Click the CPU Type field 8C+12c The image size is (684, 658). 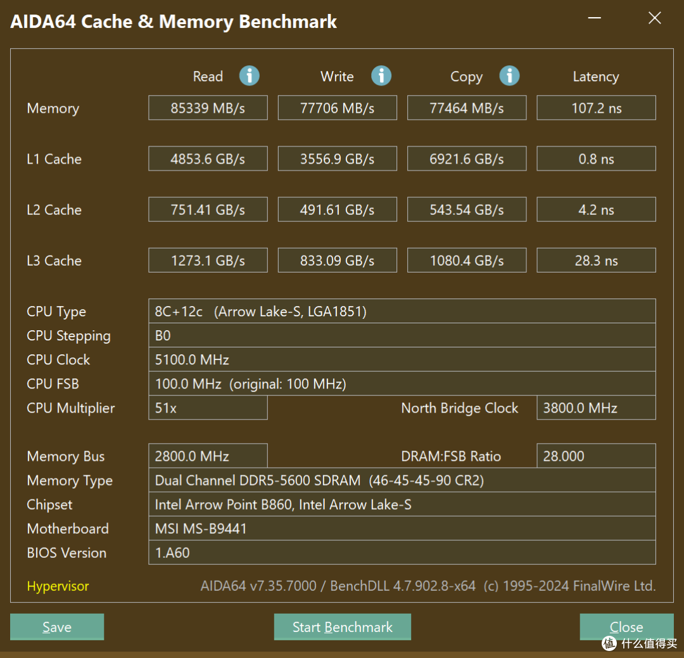(x=402, y=311)
